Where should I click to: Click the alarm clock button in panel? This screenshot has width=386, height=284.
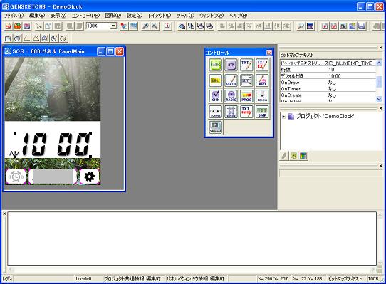tap(16, 177)
